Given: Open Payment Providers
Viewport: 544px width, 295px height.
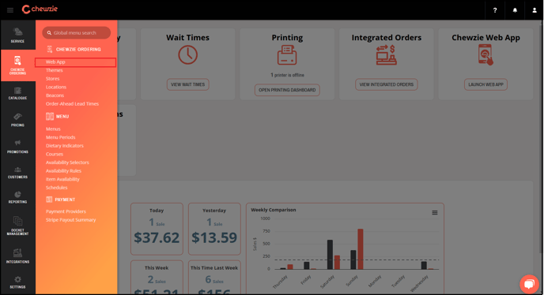Looking at the screenshot, I should [66, 211].
